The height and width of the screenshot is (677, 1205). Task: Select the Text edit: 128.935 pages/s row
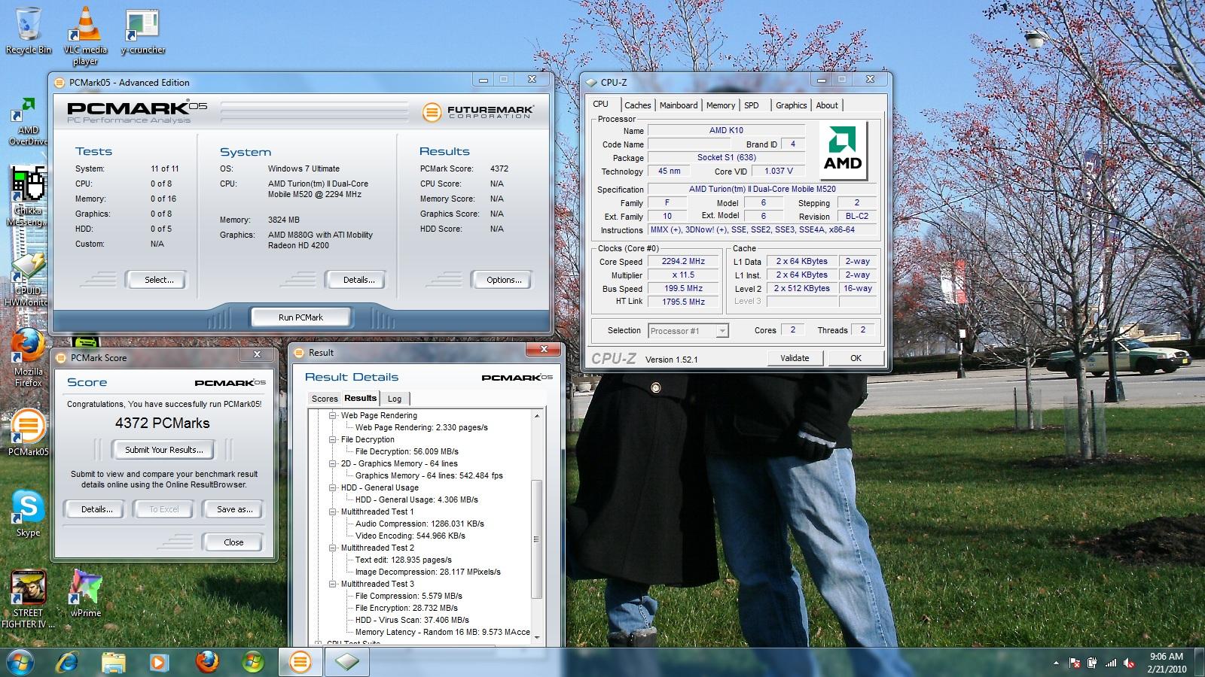tap(404, 560)
